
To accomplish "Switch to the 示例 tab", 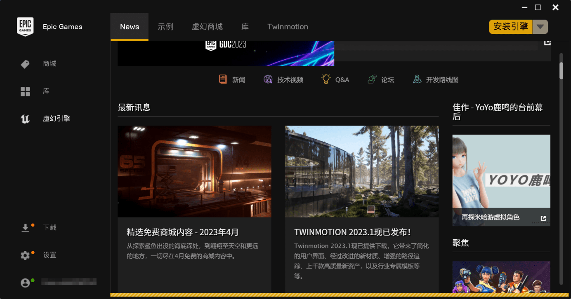I will 165,27.
